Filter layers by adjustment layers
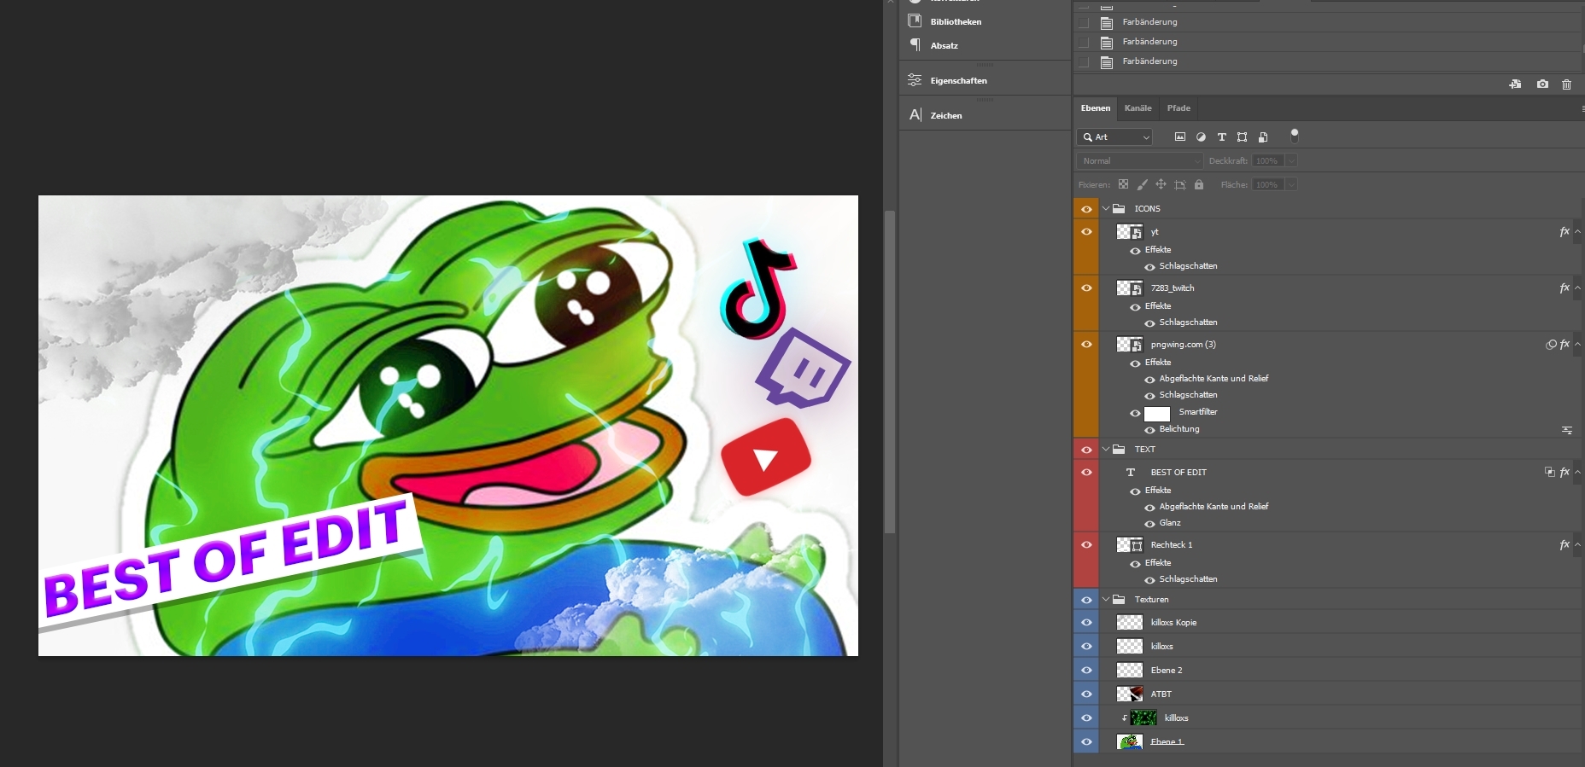 [1201, 137]
